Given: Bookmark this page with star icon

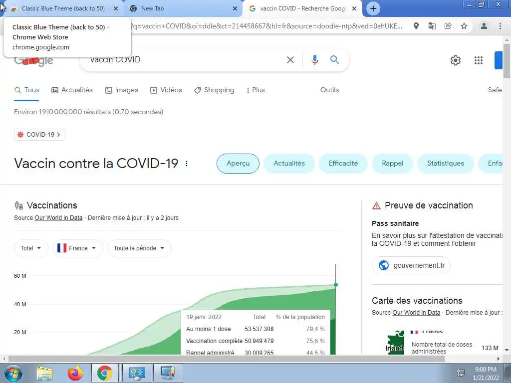Looking at the screenshot, I should point(464,26).
